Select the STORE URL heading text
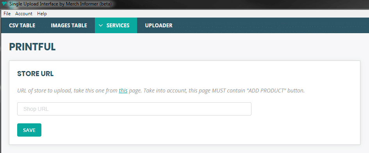The width and height of the screenshot is (369, 153). 36,74
